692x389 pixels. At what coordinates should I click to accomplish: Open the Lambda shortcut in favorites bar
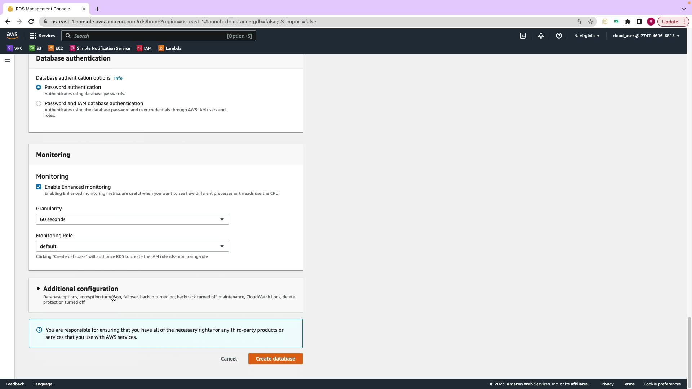pos(170,48)
